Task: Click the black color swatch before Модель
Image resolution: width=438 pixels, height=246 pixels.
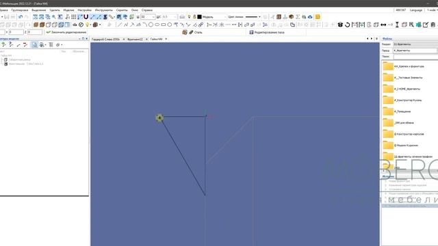Action: [x=199, y=17]
